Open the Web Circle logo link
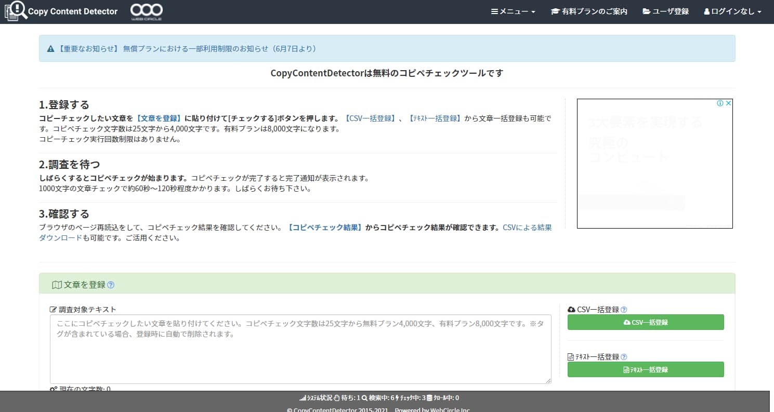 [x=146, y=11]
